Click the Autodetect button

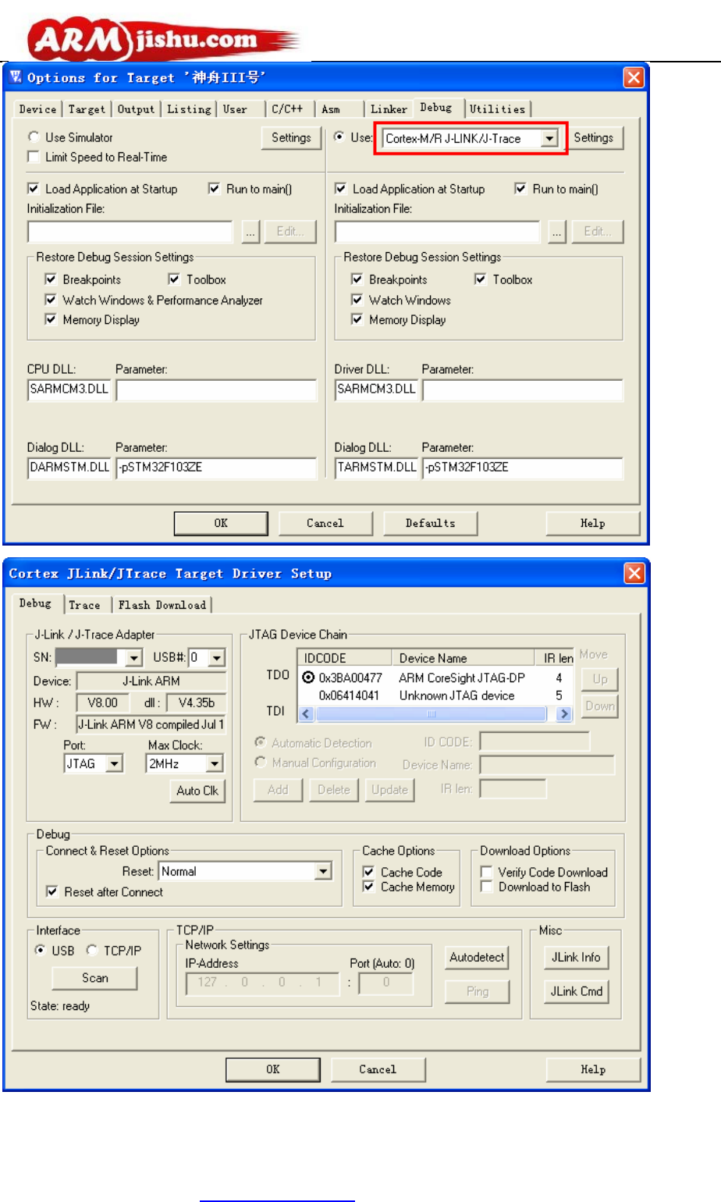click(477, 958)
